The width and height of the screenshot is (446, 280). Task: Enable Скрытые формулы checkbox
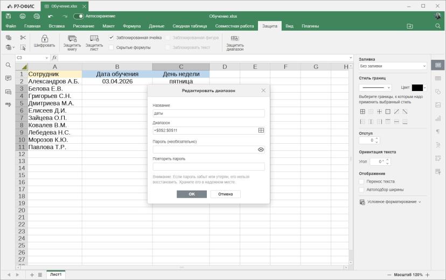[x=111, y=47]
